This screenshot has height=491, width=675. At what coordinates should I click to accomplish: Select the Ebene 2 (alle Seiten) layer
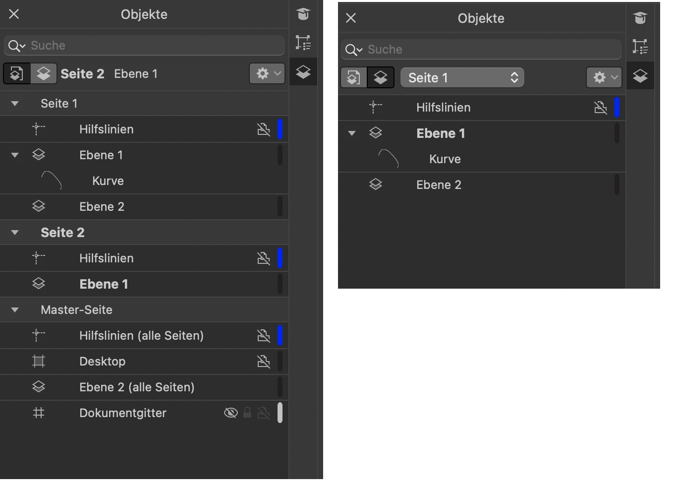(137, 387)
